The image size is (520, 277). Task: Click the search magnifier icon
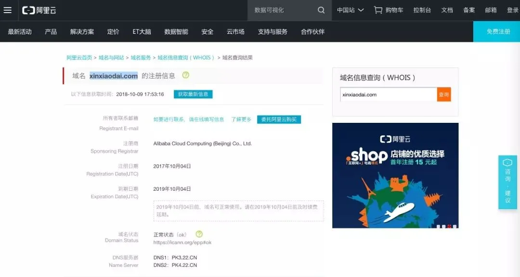[321, 10]
